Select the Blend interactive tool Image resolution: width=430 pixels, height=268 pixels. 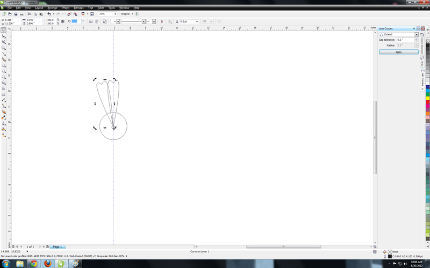pyautogui.click(x=4, y=111)
